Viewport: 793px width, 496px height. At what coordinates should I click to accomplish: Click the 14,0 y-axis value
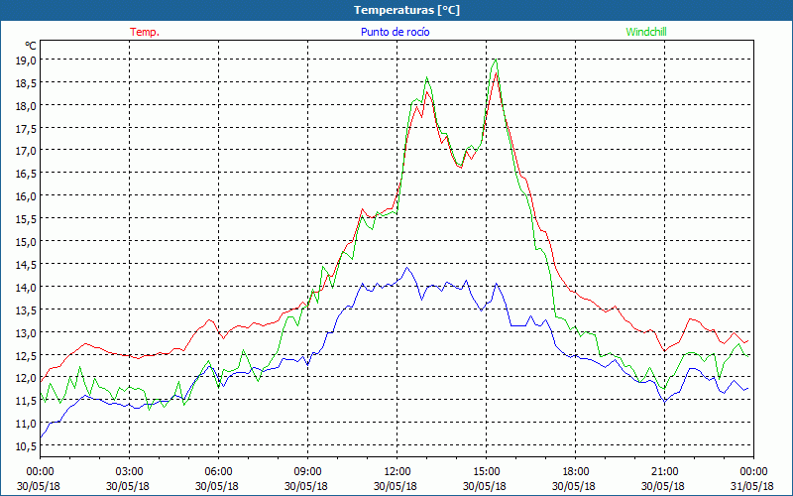[x=27, y=287]
